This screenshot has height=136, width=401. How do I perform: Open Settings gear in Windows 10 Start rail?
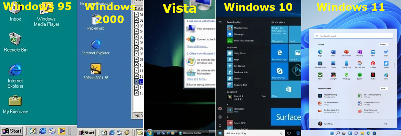[220, 117]
